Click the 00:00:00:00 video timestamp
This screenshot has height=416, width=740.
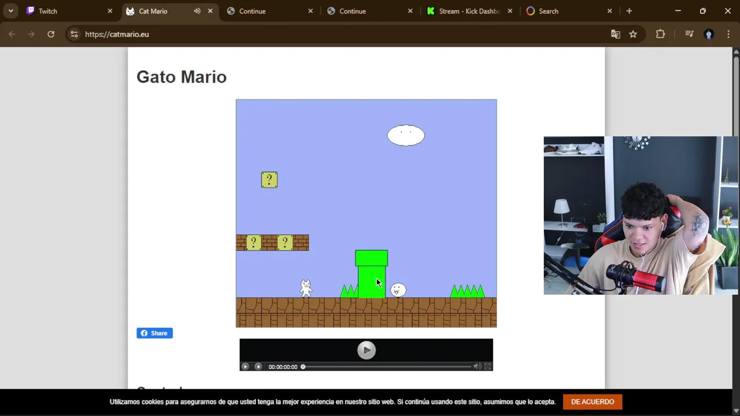coord(283,367)
